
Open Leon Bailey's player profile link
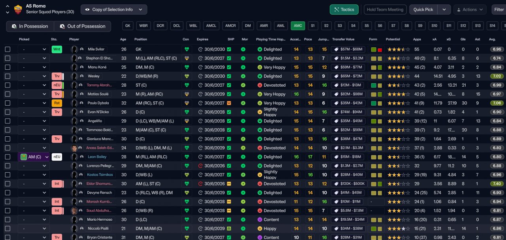97,157
